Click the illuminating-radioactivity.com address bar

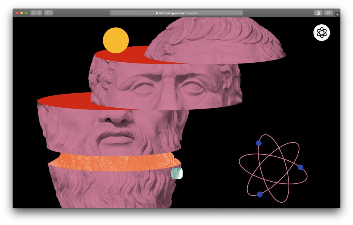pos(176,13)
